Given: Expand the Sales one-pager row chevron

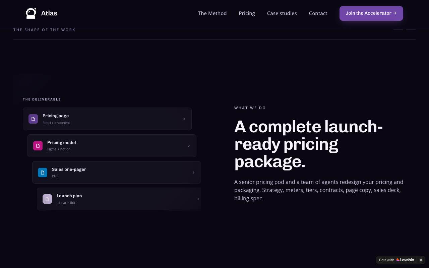Looking at the screenshot, I should (x=193, y=173).
